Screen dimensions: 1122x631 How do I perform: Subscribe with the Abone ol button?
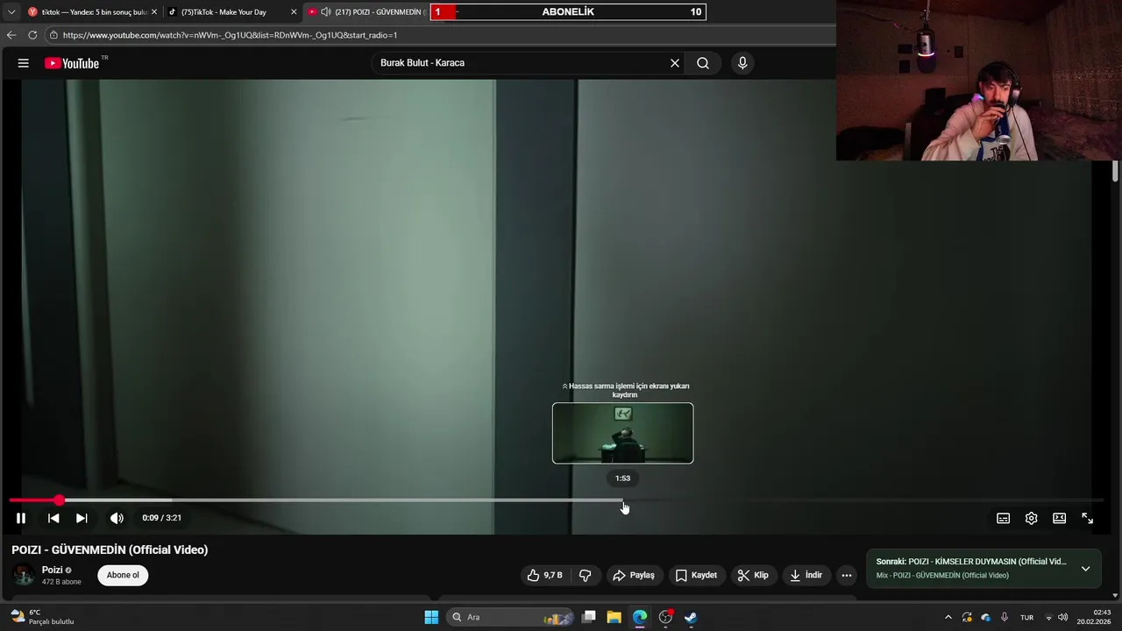tap(123, 575)
